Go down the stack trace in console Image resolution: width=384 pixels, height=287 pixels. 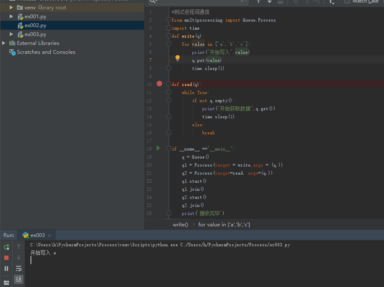[x=19, y=257]
